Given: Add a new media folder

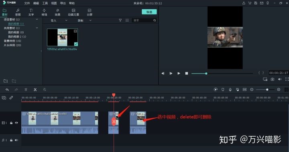Looking at the screenshot, I should coord(6,81).
